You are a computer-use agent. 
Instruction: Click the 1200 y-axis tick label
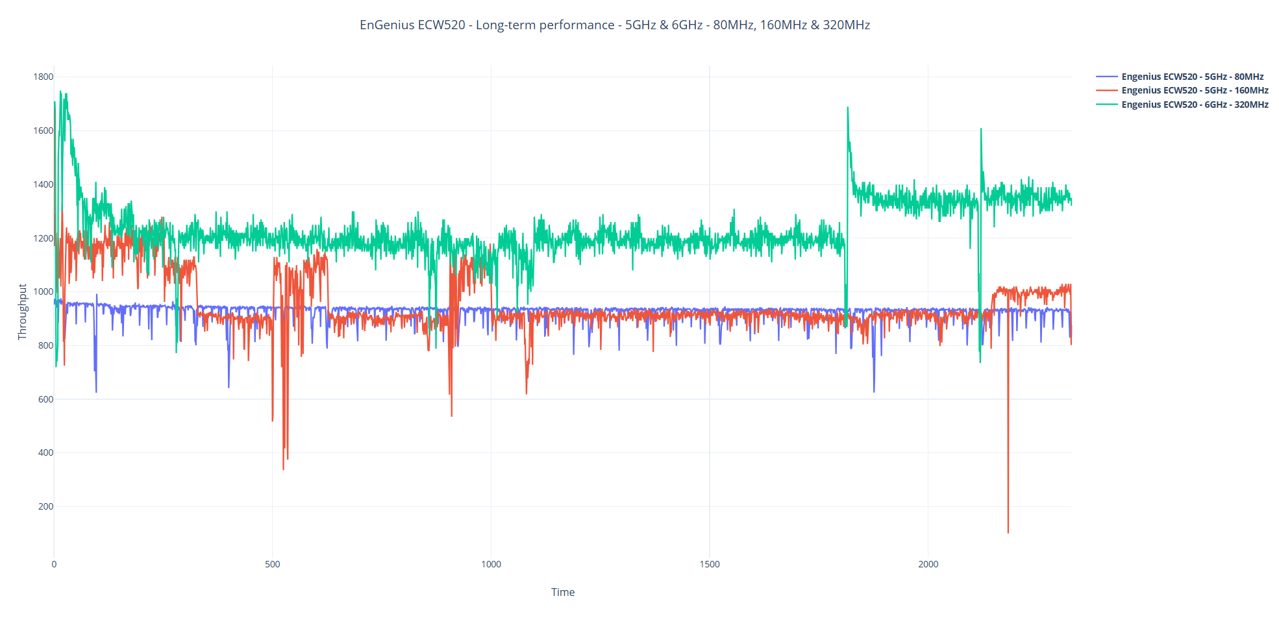coord(43,238)
